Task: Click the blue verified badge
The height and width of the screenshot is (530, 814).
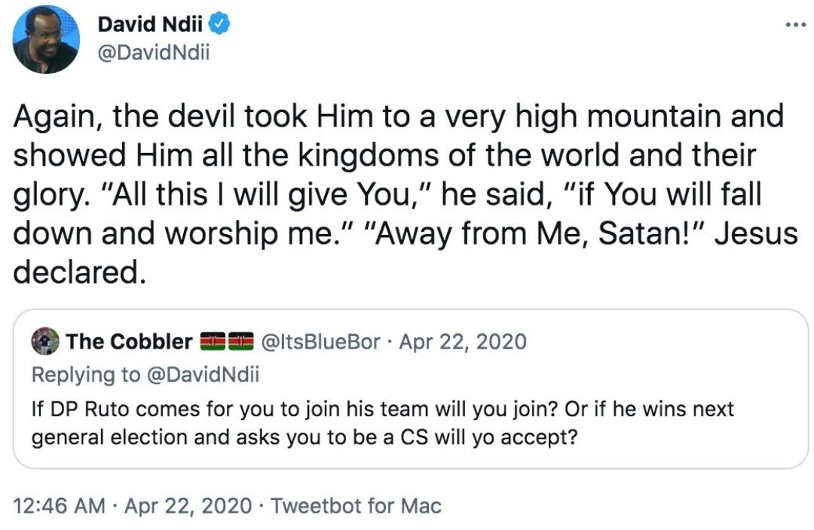Action: (x=219, y=24)
